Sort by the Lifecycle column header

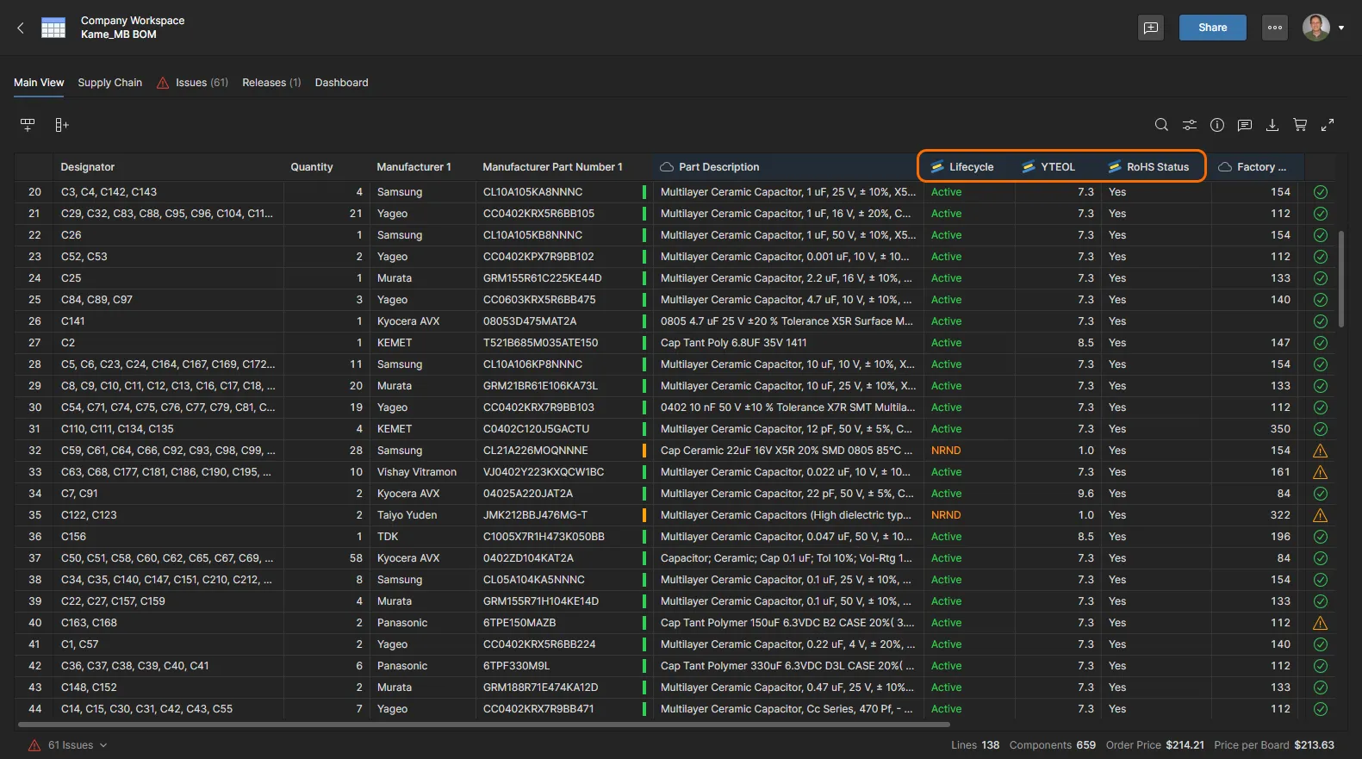tap(971, 167)
